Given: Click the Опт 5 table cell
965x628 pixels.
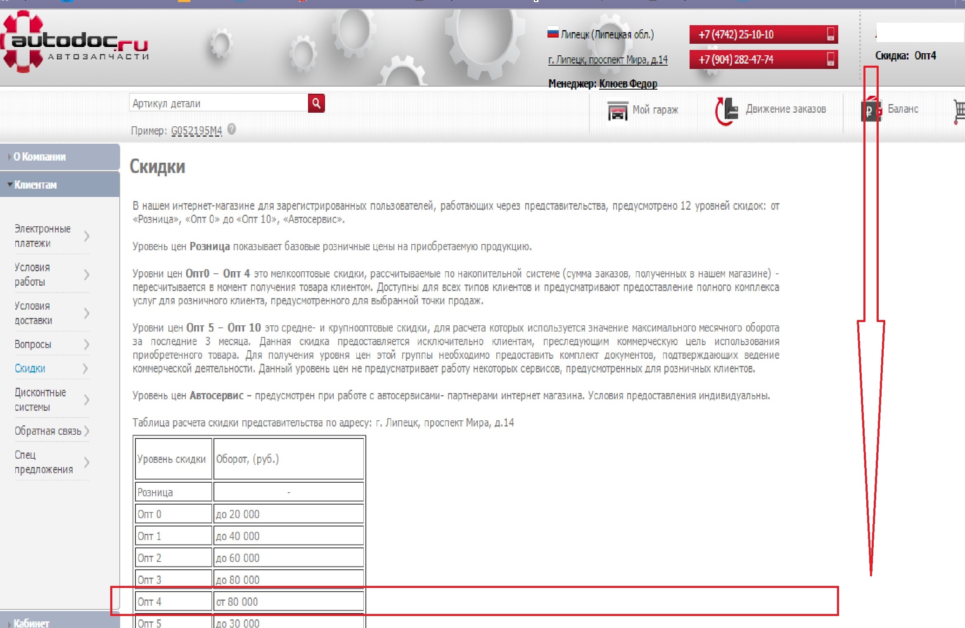Looking at the screenshot, I should coord(173,621).
